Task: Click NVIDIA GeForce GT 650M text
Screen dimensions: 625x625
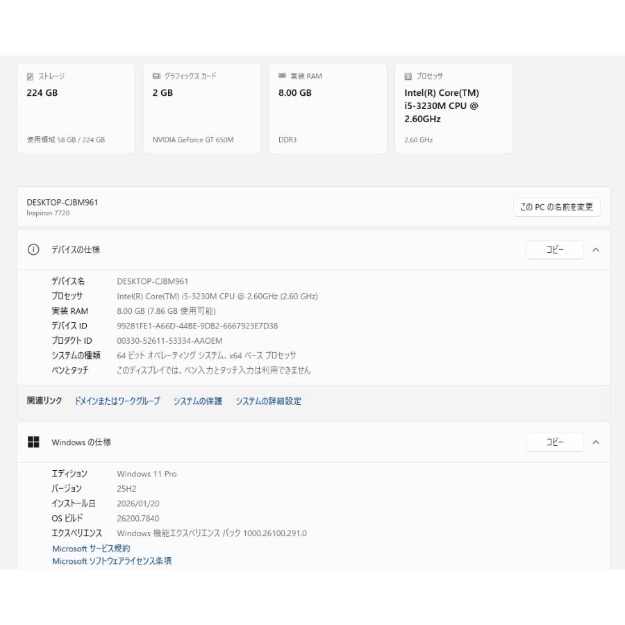Action: (193, 140)
